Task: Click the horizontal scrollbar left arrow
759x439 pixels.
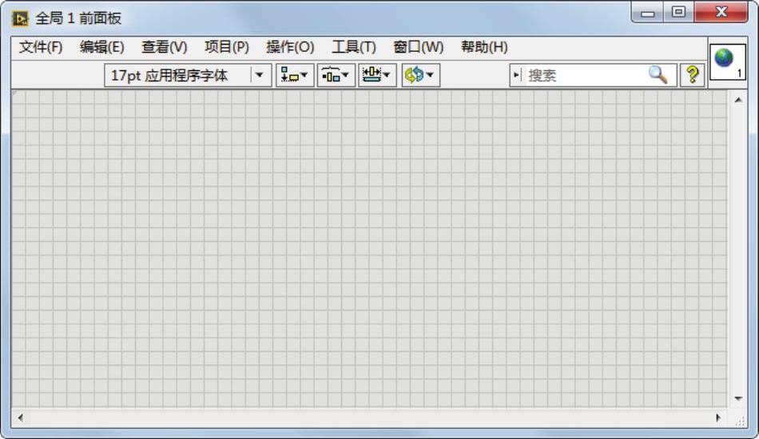Action: click(20, 417)
